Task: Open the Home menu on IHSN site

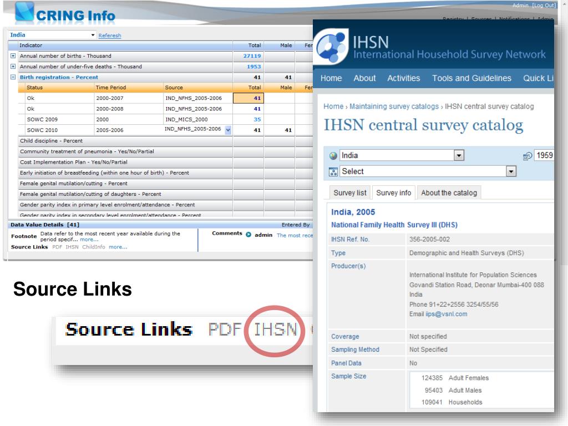Action: coord(331,78)
